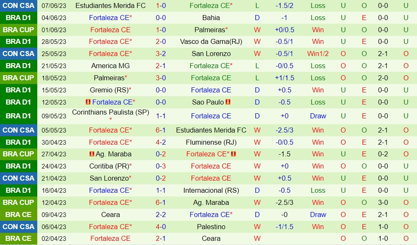Click red card icon left of Fortaleza CE on 12/05/23
This screenshot has height=245, width=417.
click(88, 102)
